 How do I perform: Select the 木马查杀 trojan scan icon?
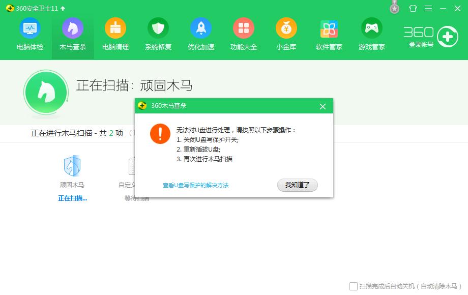click(72, 33)
